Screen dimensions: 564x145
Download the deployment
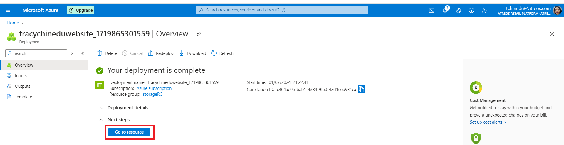pyautogui.click(x=193, y=53)
